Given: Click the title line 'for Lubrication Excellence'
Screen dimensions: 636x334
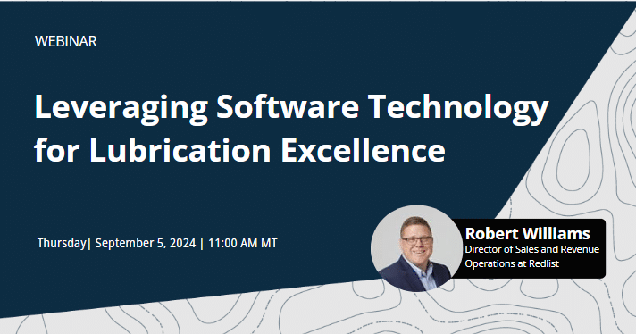Looking at the screenshot, I should [239, 150].
